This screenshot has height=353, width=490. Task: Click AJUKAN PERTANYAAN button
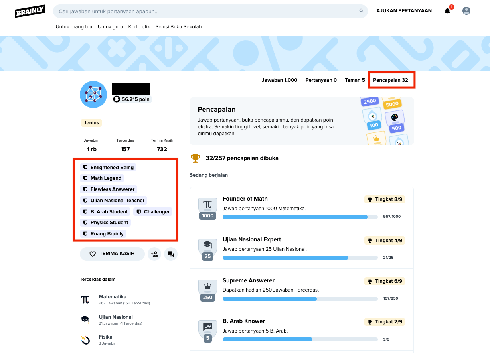tap(404, 11)
